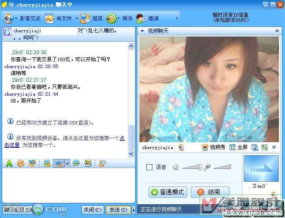
Task: Open the font settings A icon
Action: coord(9,163)
